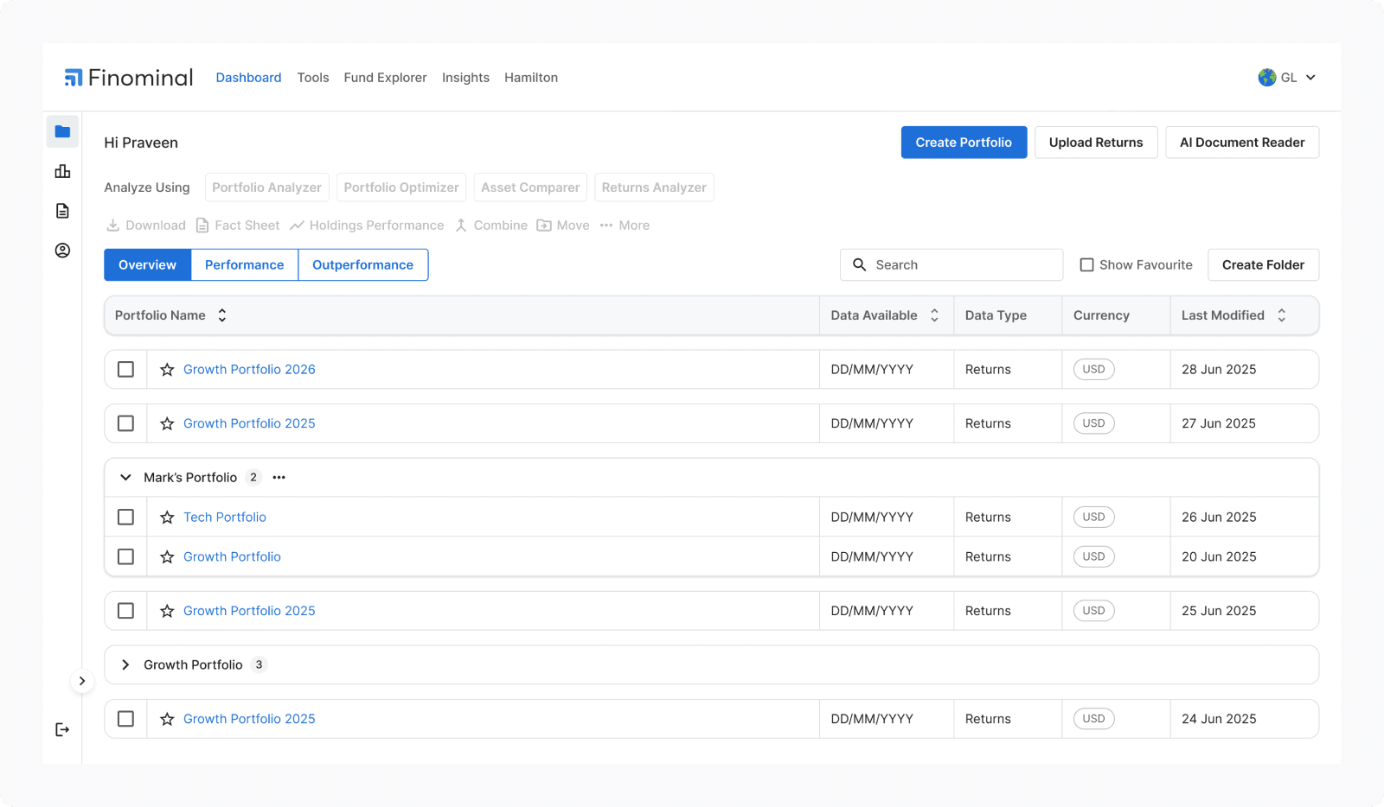Open the user profile icon in sidebar
The image size is (1384, 807).
pos(62,251)
